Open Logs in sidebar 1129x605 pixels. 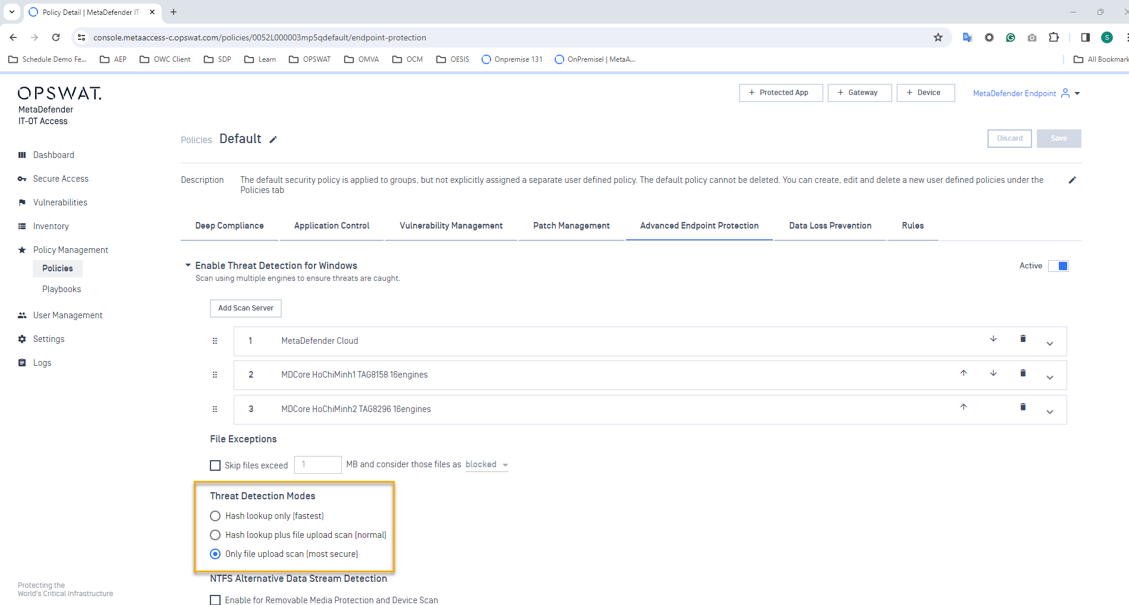point(42,363)
